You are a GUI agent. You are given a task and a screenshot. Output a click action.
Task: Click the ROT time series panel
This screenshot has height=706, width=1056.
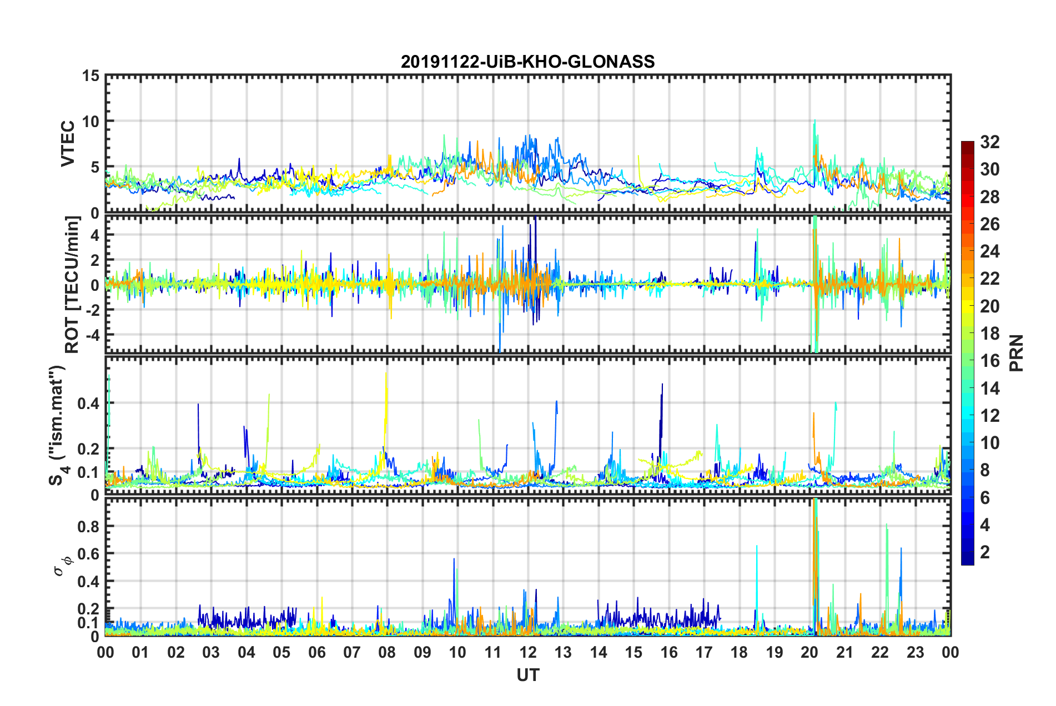pos(528,284)
